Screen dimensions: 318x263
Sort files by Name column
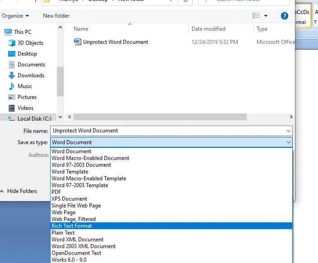coord(81,29)
